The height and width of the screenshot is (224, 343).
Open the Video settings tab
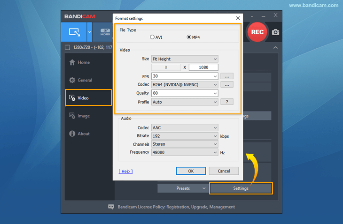point(88,98)
